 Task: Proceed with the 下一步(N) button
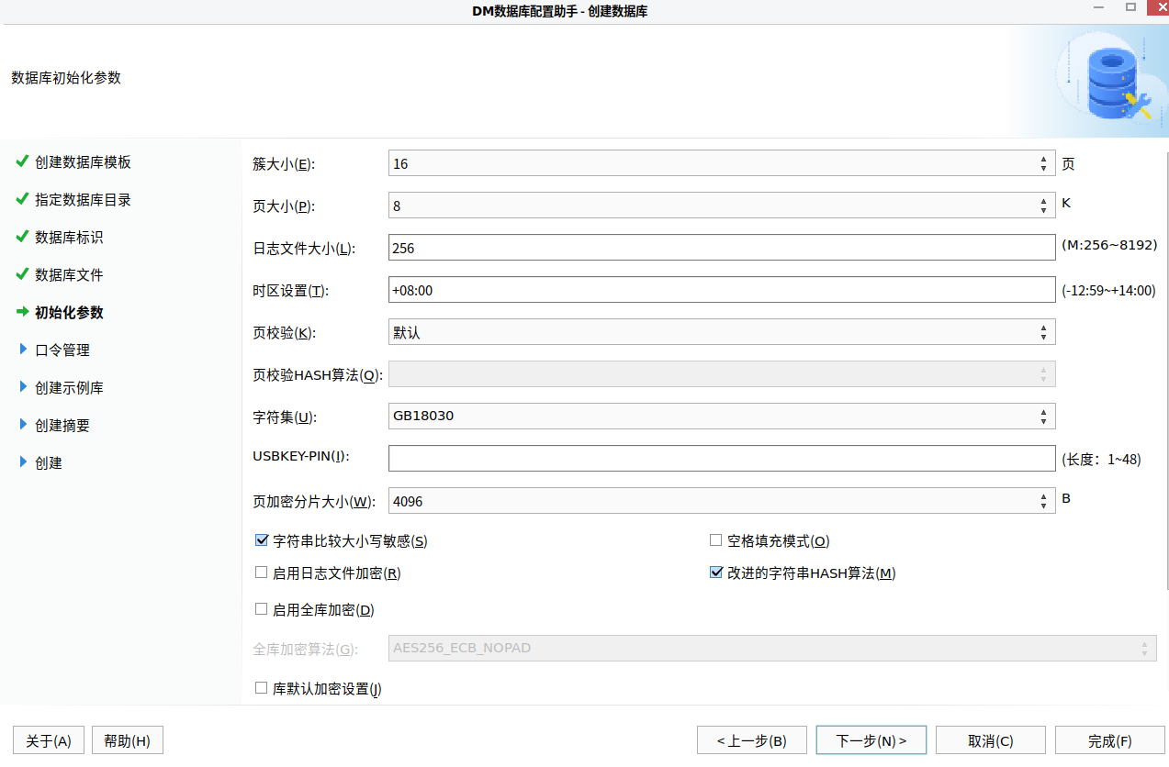coord(871,740)
